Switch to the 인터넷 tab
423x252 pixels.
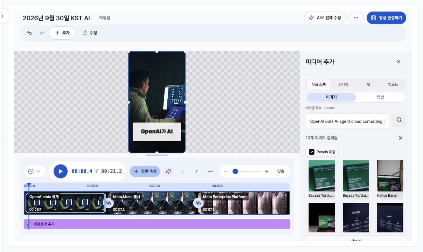[344, 84]
